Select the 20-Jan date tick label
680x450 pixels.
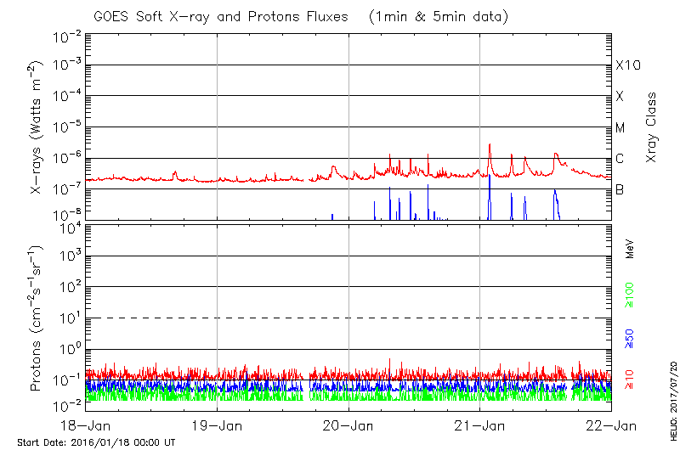348,425
